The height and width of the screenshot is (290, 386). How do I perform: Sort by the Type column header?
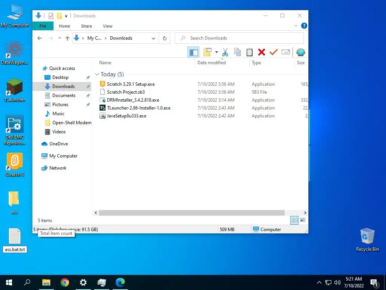tap(256, 63)
